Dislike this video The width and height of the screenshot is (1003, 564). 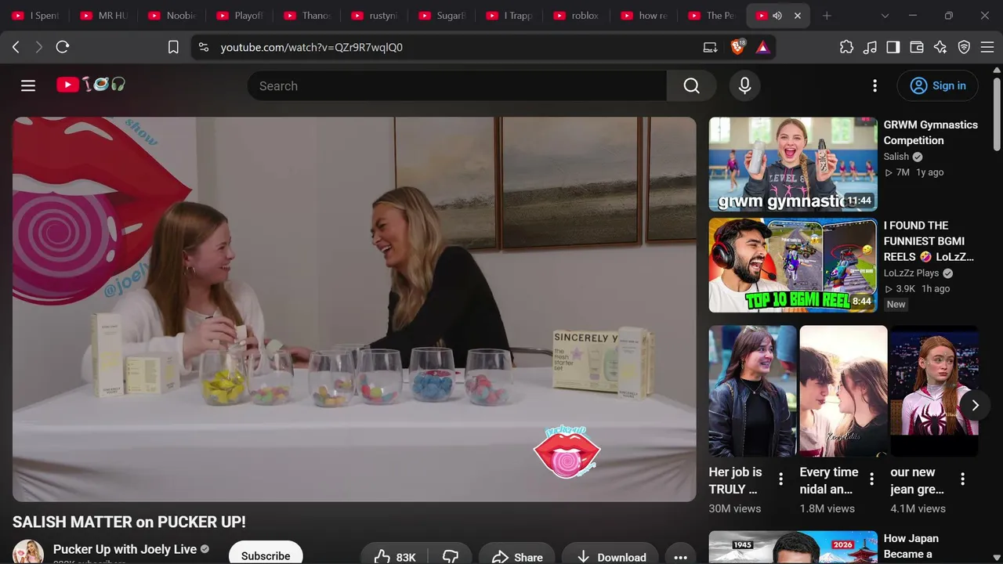451,556
